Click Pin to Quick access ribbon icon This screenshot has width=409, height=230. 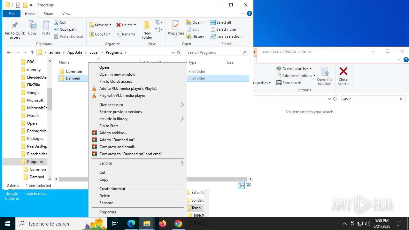[15, 30]
